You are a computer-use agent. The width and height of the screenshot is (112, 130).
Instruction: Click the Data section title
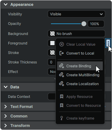click(15, 87)
